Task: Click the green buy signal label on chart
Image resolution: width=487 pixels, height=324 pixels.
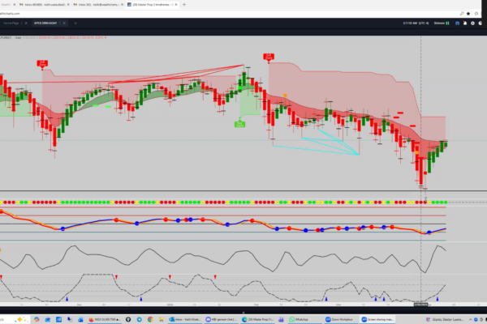Action: tap(240, 124)
